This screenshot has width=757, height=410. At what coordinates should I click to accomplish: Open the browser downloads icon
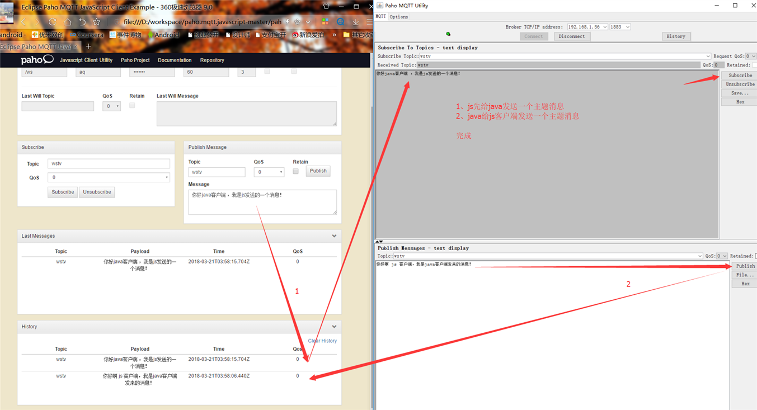click(355, 22)
